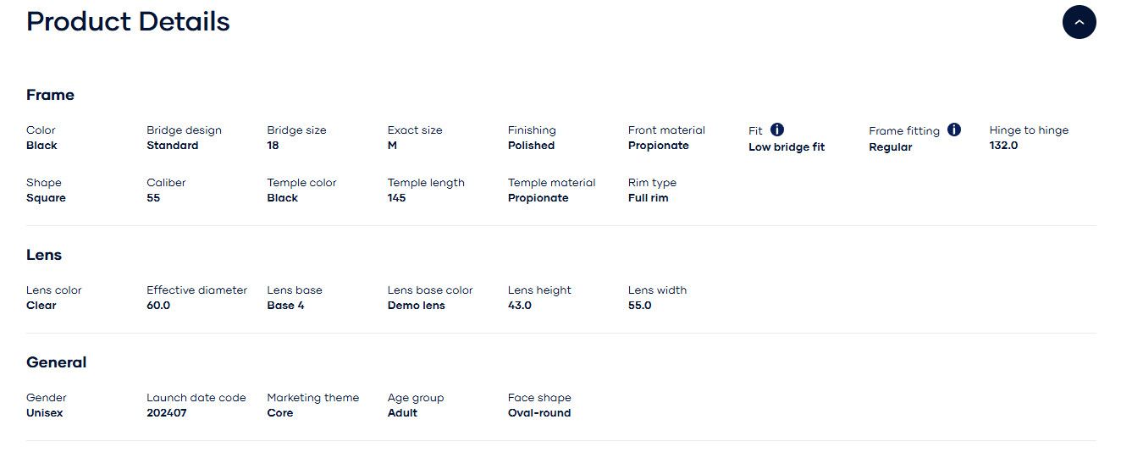Open the Frame fitting info icon
The image size is (1132, 458).
click(954, 130)
